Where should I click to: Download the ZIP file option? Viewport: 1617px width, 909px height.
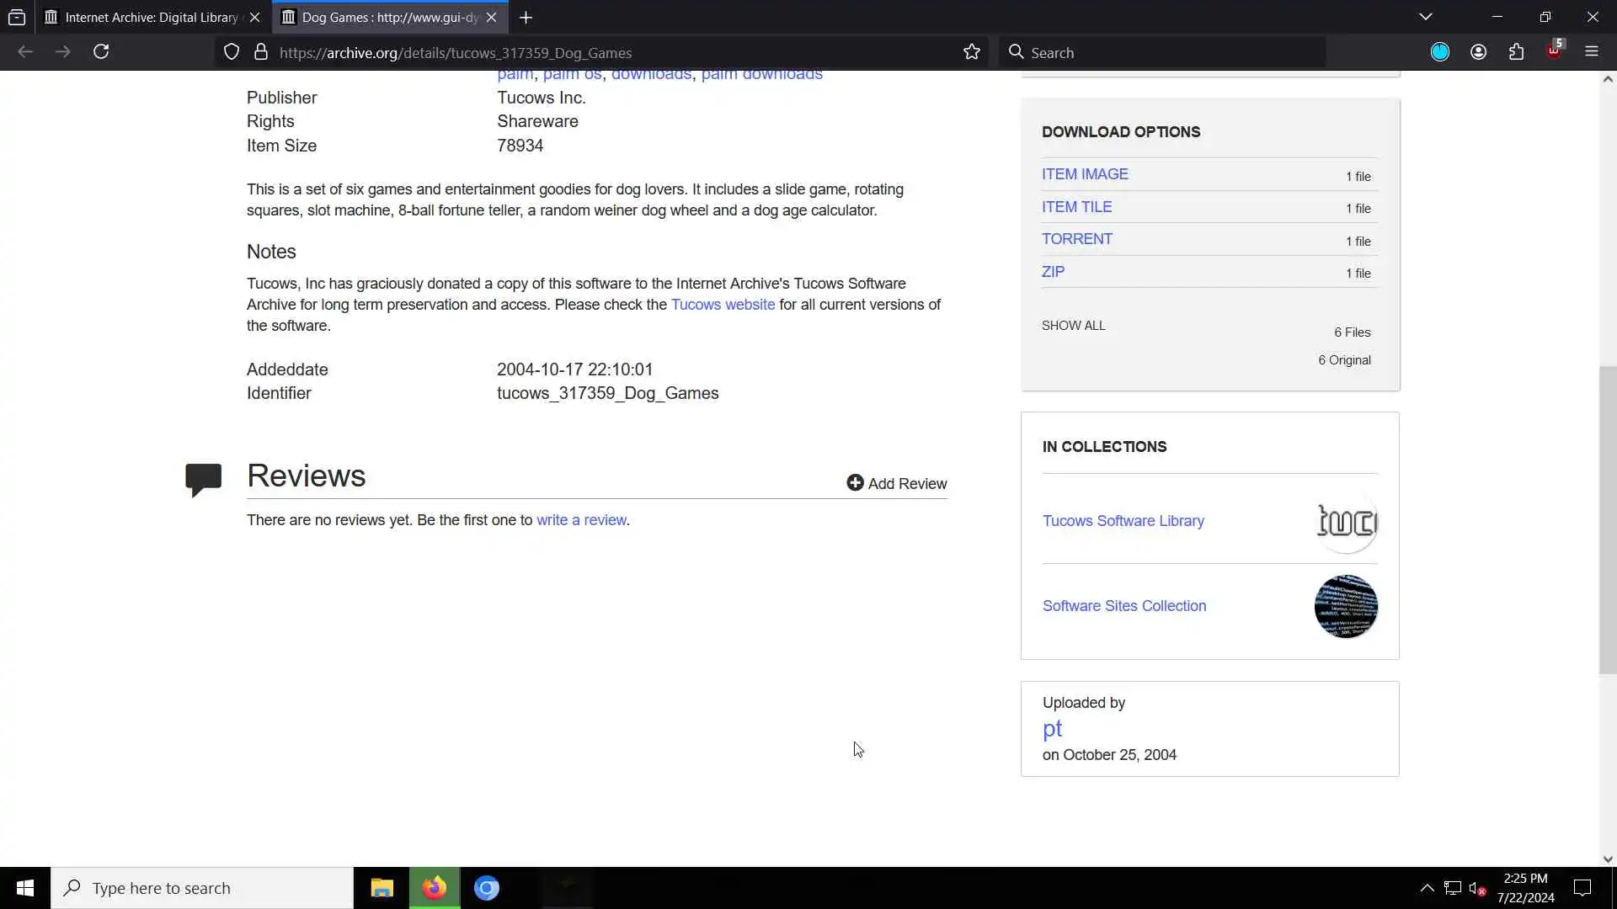pos(1053,272)
